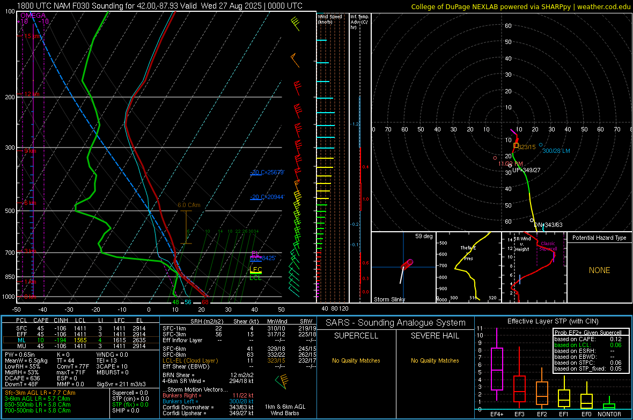Click the 'BRN Shear =' row
Viewport: 633px width, 420px height.
point(208,375)
